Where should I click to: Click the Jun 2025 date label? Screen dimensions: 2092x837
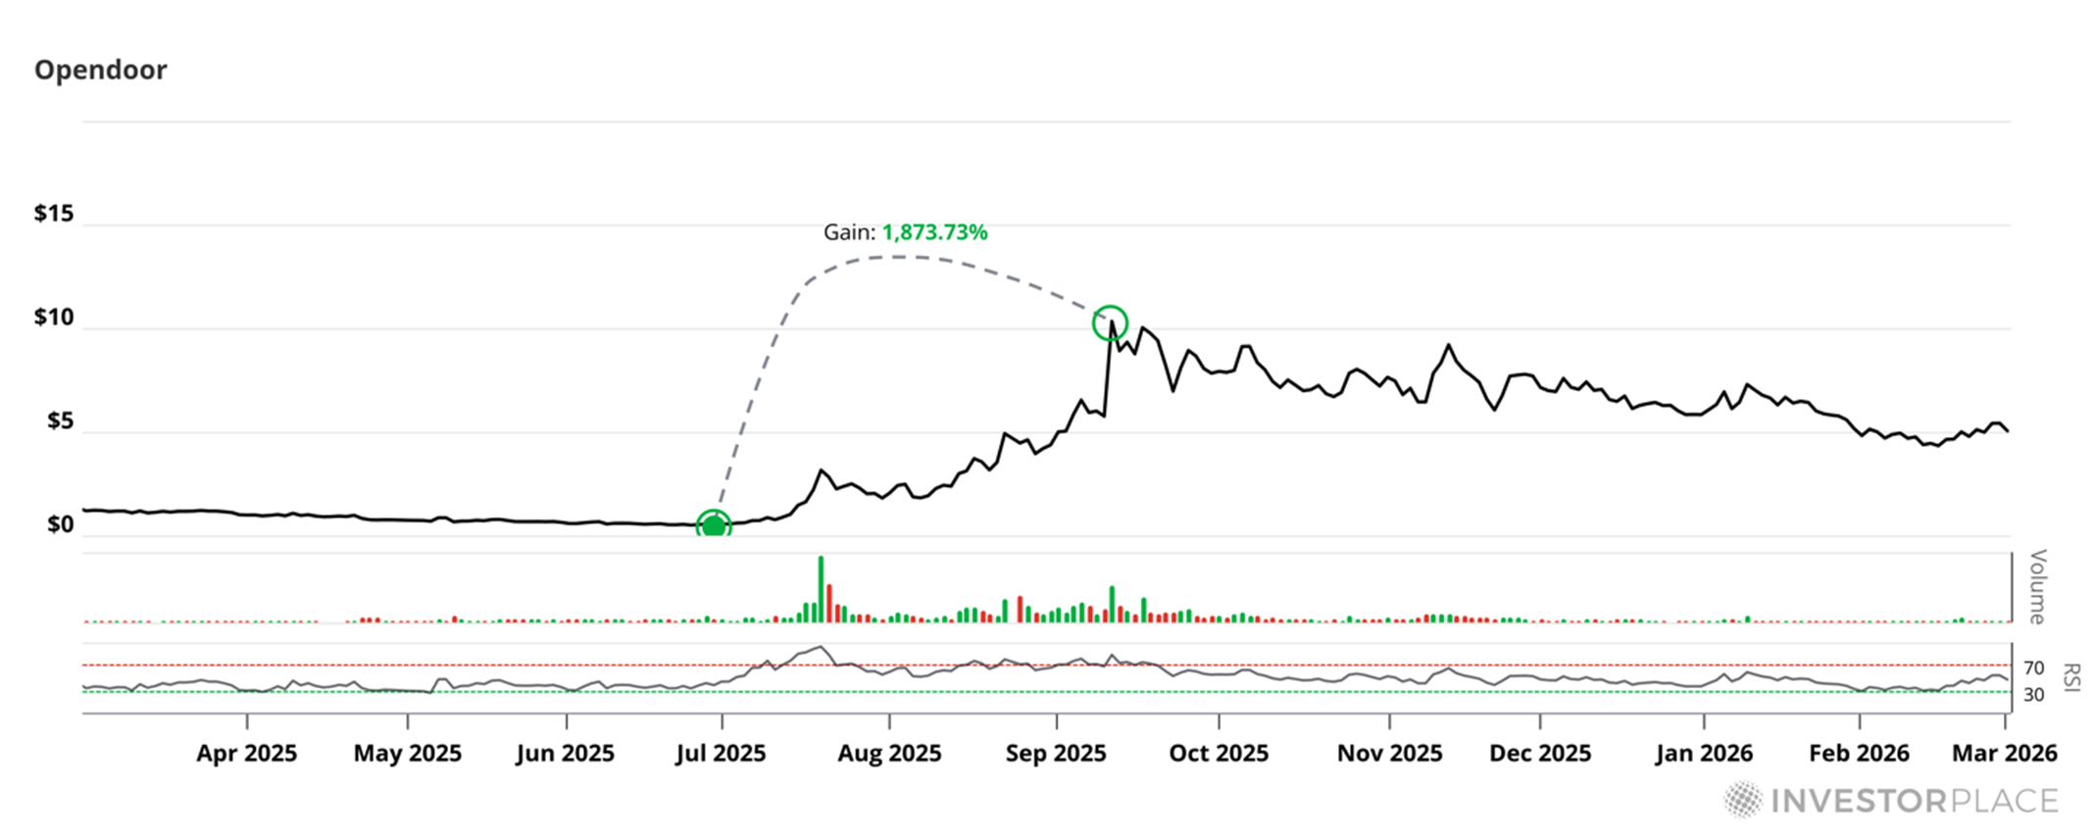[565, 753]
